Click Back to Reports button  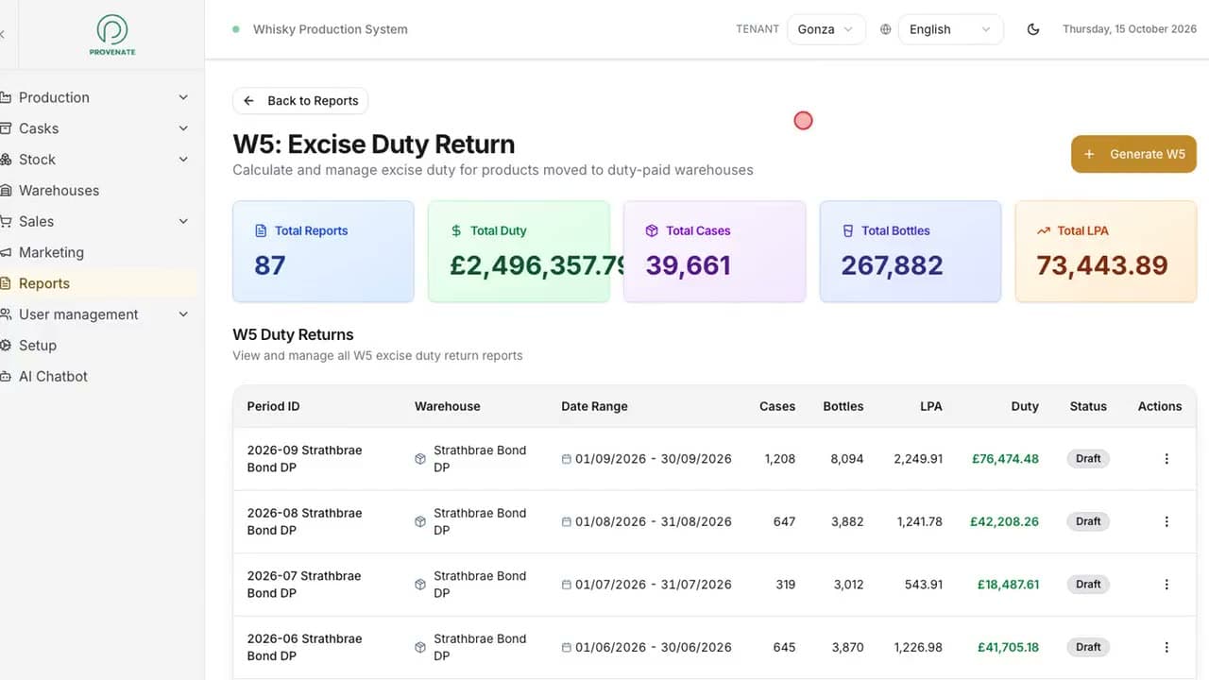300,101
